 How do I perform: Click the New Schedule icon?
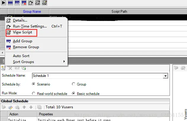[3, 68]
